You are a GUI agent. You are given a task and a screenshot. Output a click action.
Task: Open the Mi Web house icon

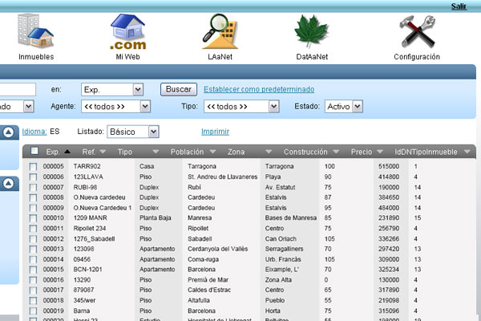click(x=128, y=32)
